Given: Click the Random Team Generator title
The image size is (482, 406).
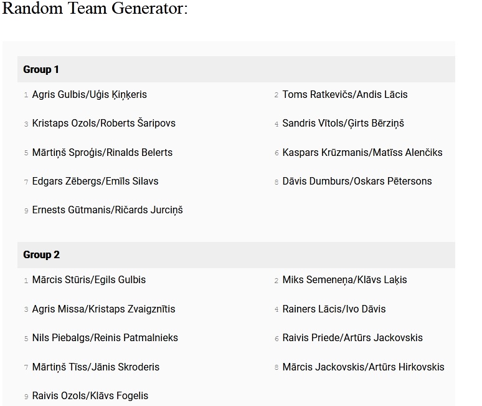Looking at the screenshot, I should click(95, 9).
